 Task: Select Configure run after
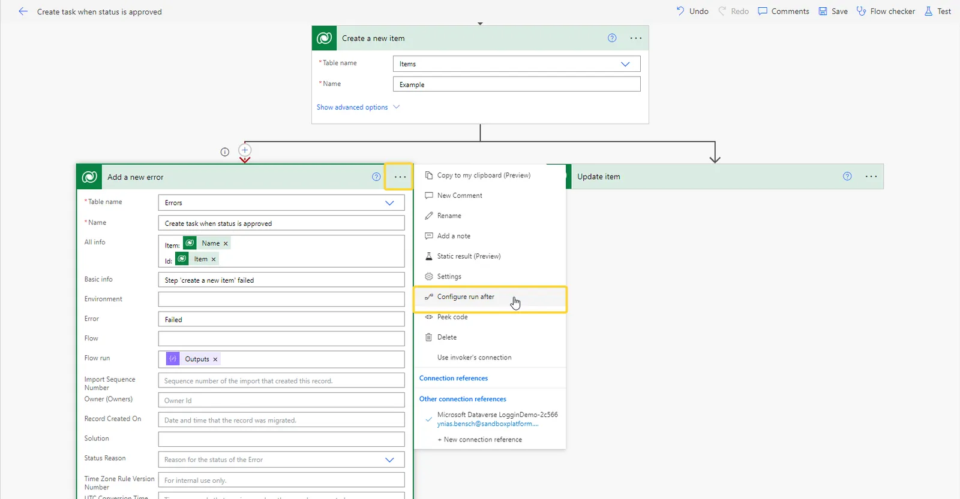click(x=490, y=297)
